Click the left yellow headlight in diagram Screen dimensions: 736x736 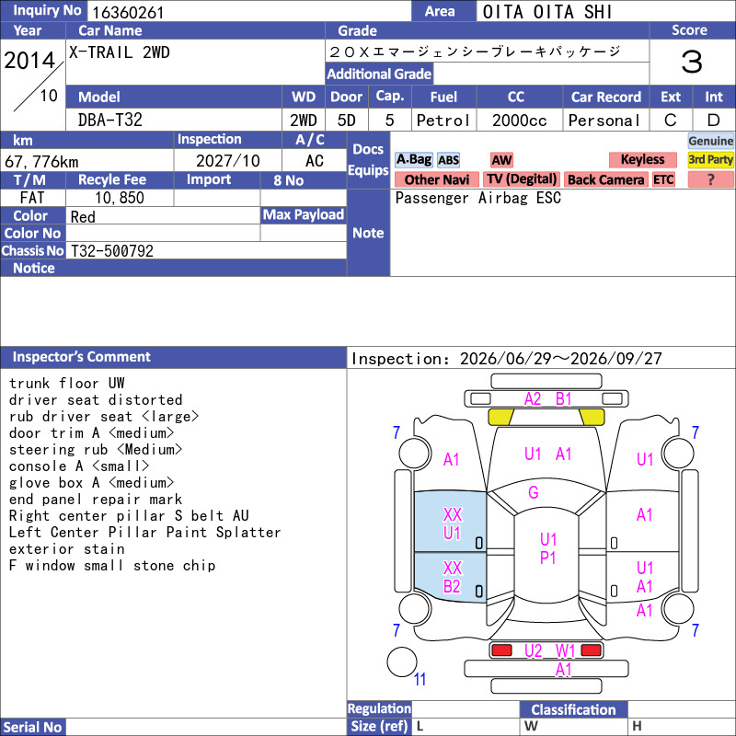coord(500,417)
